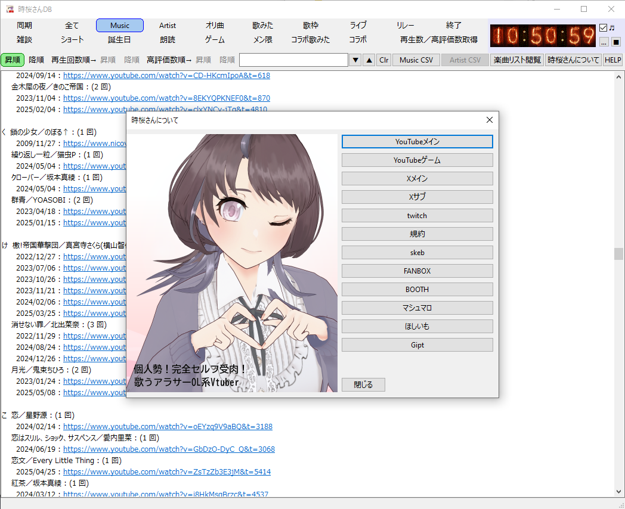Screen dimensions: 625x509
Task: Select the 昇順 sort toggle
Action: [13, 60]
